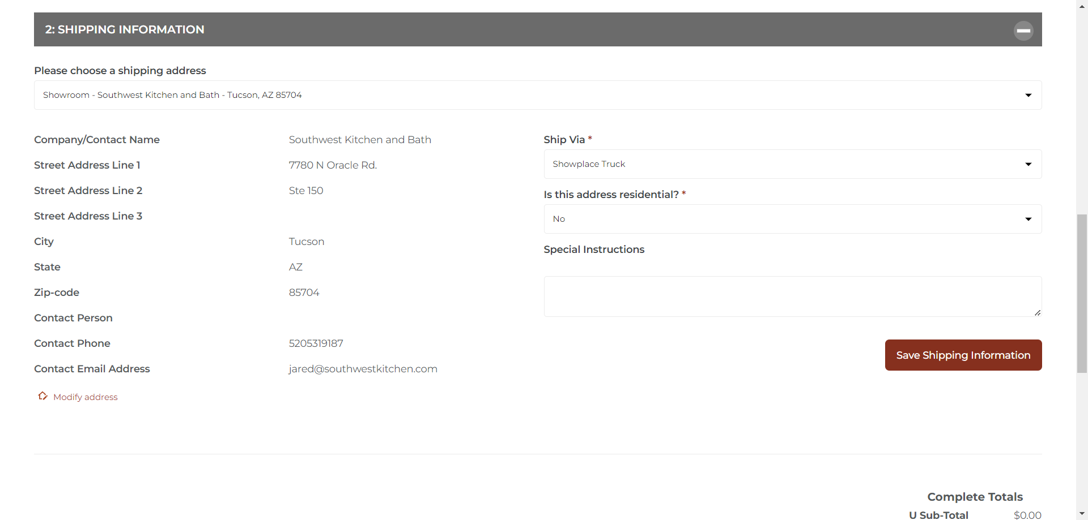Click the Contact Email Address label
The width and height of the screenshot is (1088, 520).
pos(92,369)
